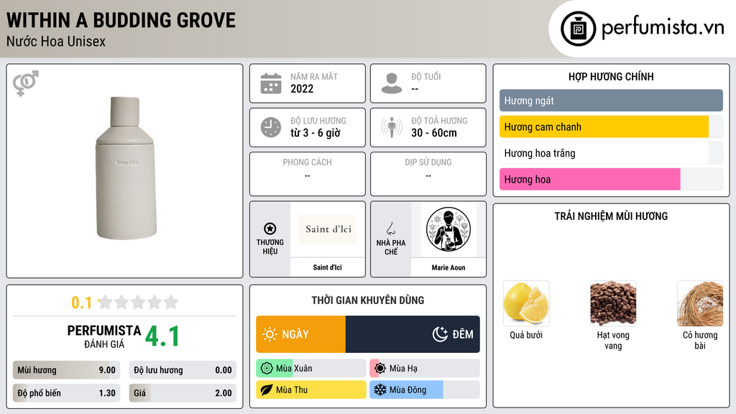Click the Phong cách style card
Image resolution: width=736 pixels, height=414 pixels.
pyautogui.click(x=308, y=174)
